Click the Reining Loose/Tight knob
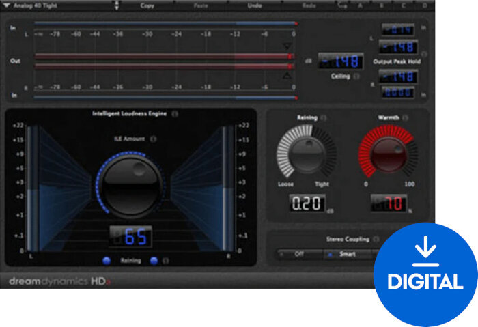Screen dimensions: 478x327 (307, 154)
